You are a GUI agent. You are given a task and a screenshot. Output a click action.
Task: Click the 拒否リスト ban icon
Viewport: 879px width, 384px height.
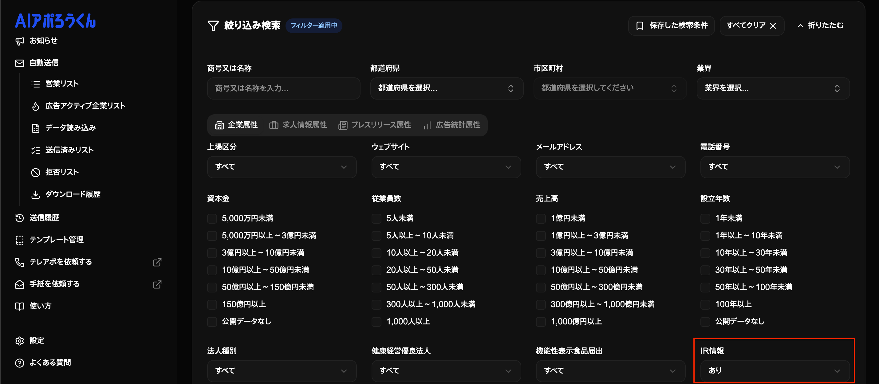(x=35, y=173)
